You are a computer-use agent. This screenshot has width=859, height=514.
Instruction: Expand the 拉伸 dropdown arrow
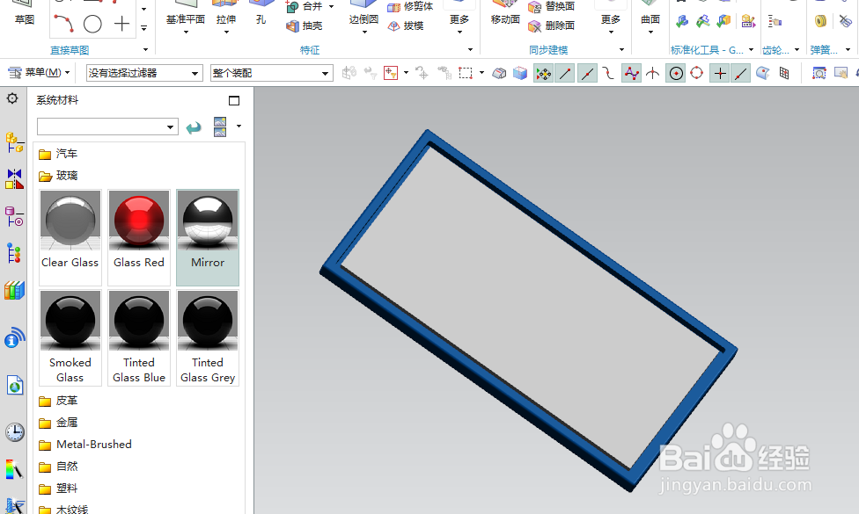[x=226, y=33]
